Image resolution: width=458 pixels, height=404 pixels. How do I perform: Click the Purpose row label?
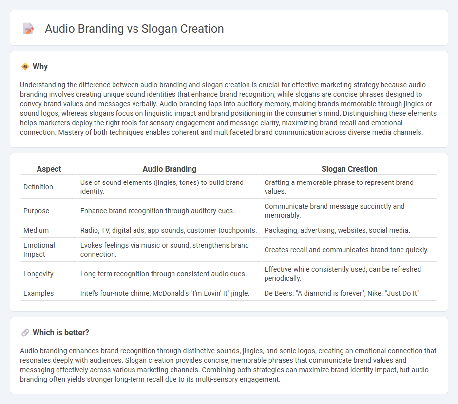(36, 211)
